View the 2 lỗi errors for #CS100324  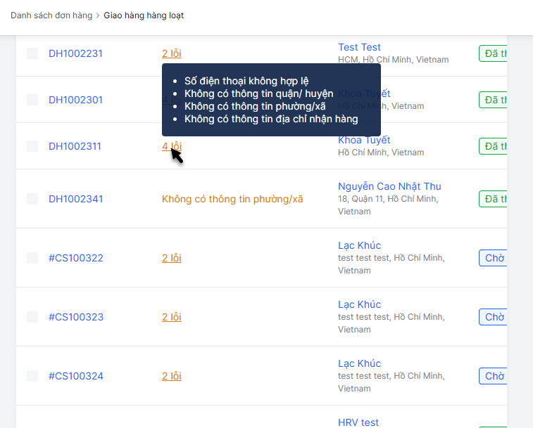[172, 376]
